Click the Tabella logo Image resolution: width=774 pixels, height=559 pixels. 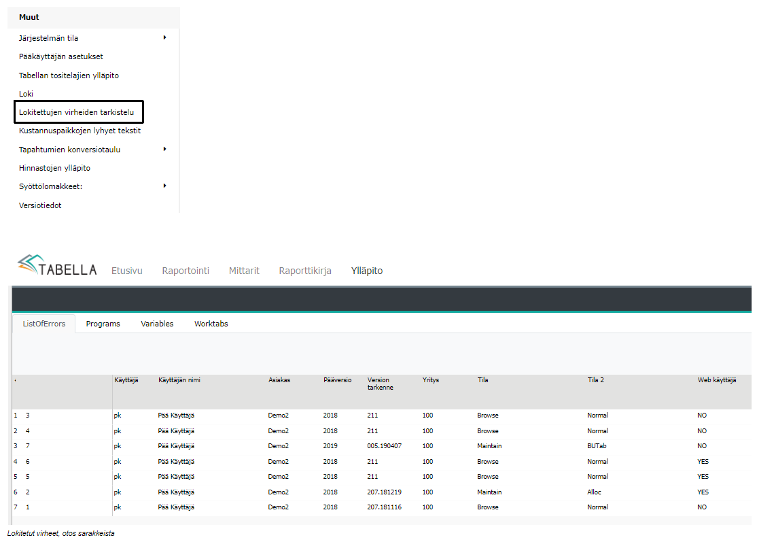click(57, 267)
